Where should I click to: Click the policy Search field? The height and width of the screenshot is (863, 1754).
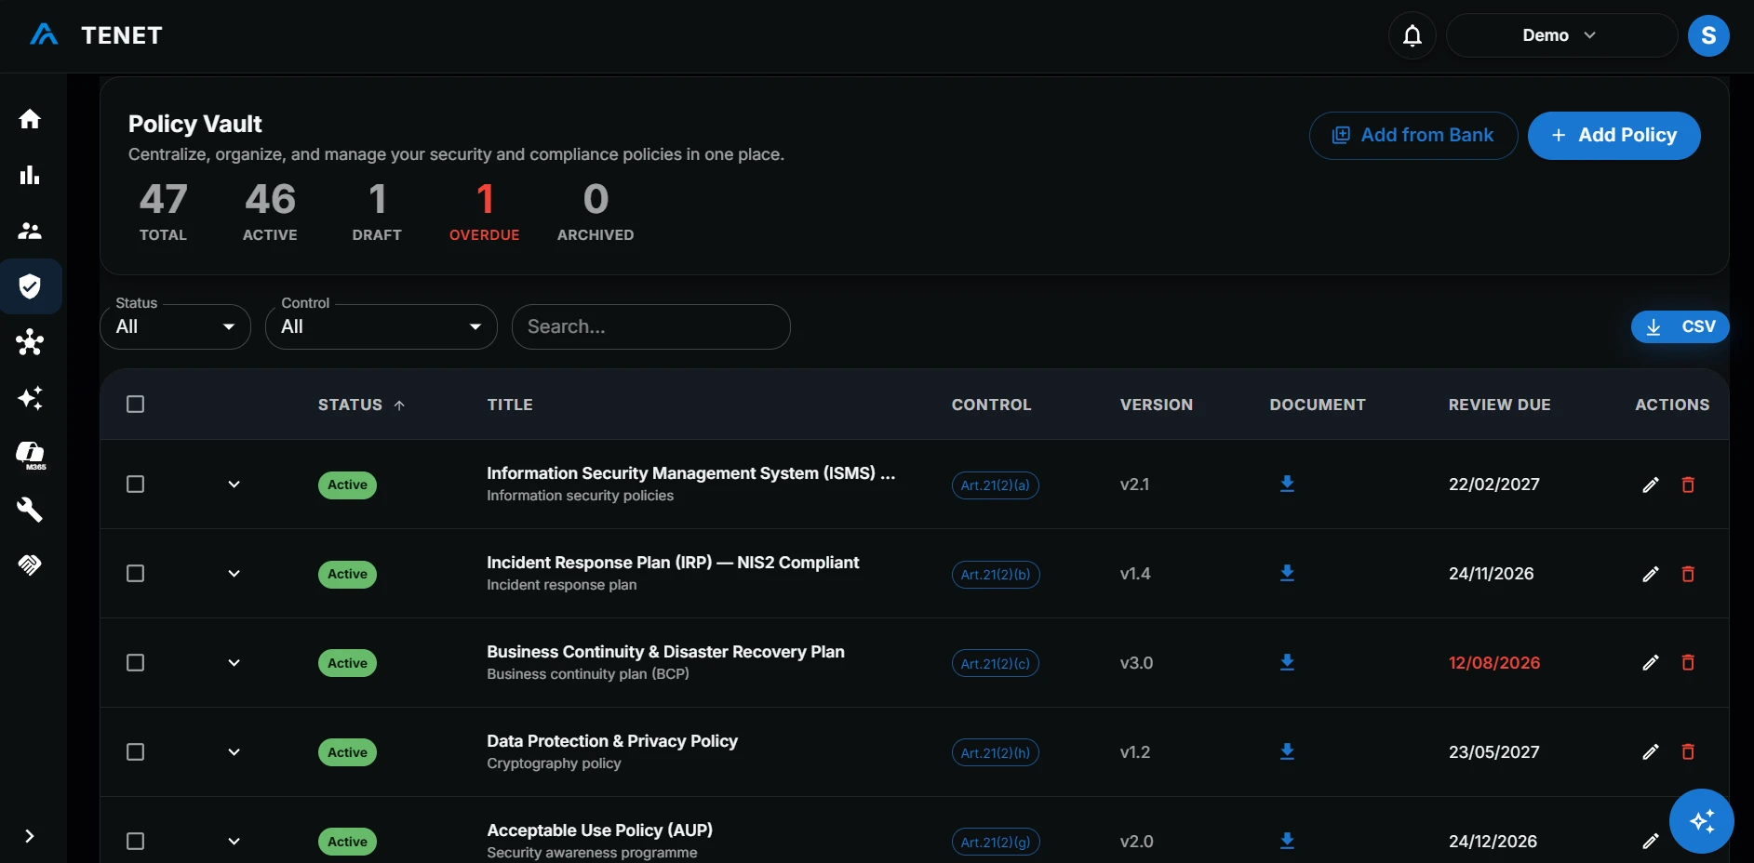651,326
